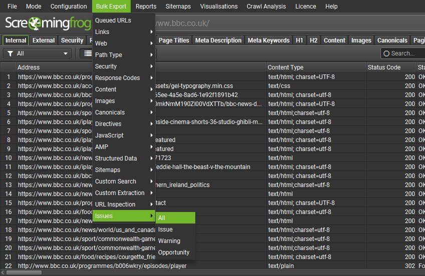Click status code 302 in row 22
Screen dimensions: 425x276
click(x=410, y=266)
